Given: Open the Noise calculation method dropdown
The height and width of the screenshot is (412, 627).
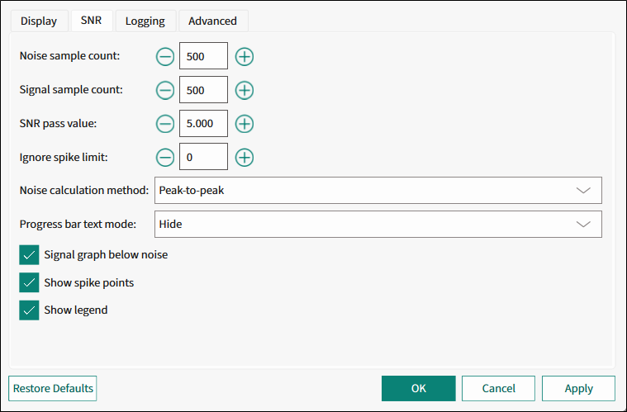Looking at the screenshot, I should (x=378, y=190).
